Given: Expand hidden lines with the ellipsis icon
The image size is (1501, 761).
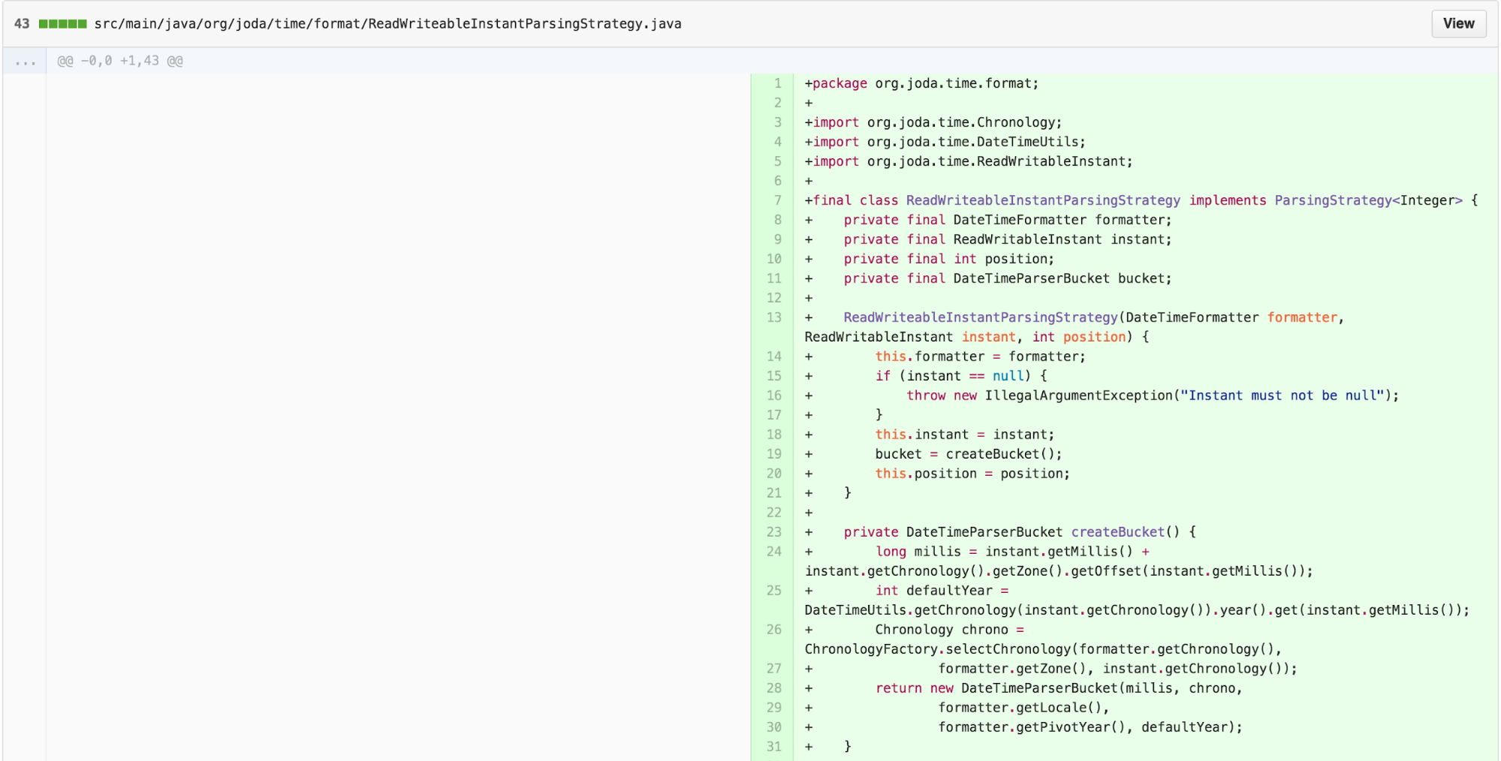Looking at the screenshot, I should [x=25, y=61].
